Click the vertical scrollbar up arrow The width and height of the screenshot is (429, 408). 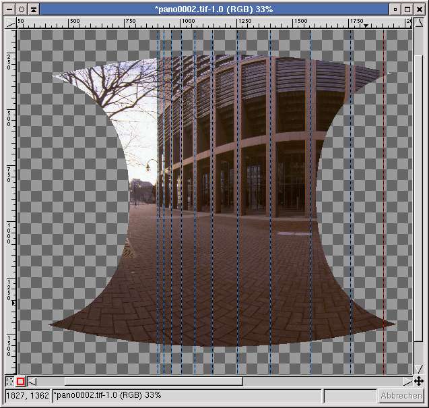419,23
